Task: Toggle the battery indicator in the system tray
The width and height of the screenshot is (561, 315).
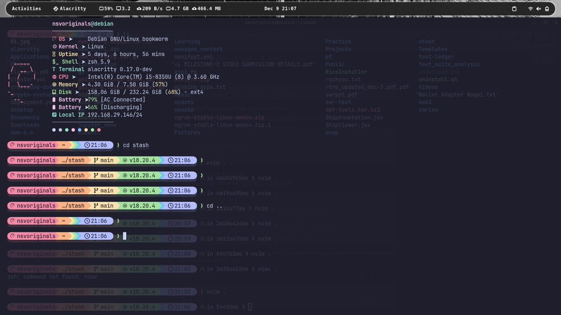Action: [547, 8]
